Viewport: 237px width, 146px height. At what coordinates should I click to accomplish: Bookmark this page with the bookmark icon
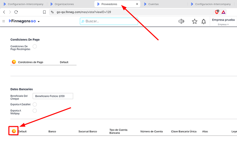(x=44, y=12)
